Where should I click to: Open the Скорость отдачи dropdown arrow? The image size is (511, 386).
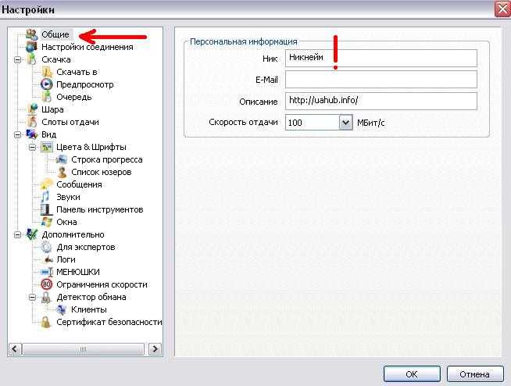[x=346, y=123]
